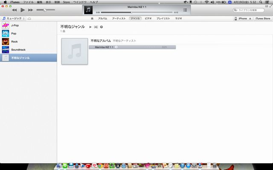This screenshot has width=273, height=170.
Task: Play the 不明なジャンル genre with the play icon
Action: pyautogui.click(x=90, y=27)
